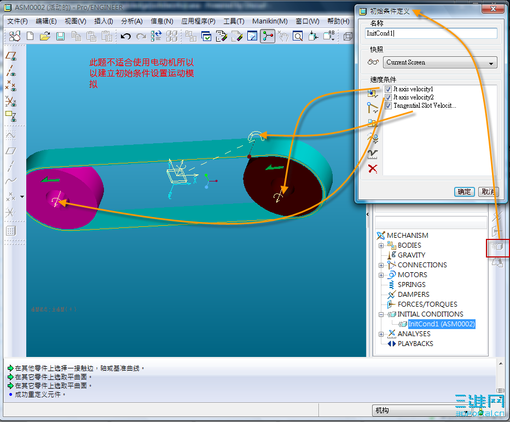Viewport: 510px width, 422px height.
Task: Open the left toolbar flyout arrow
Action: point(22,197)
